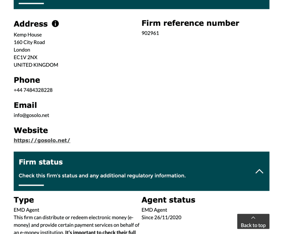The width and height of the screenshot is (302, 234).
Task: Click the Firm status section title
Action: tap(41, 162)
